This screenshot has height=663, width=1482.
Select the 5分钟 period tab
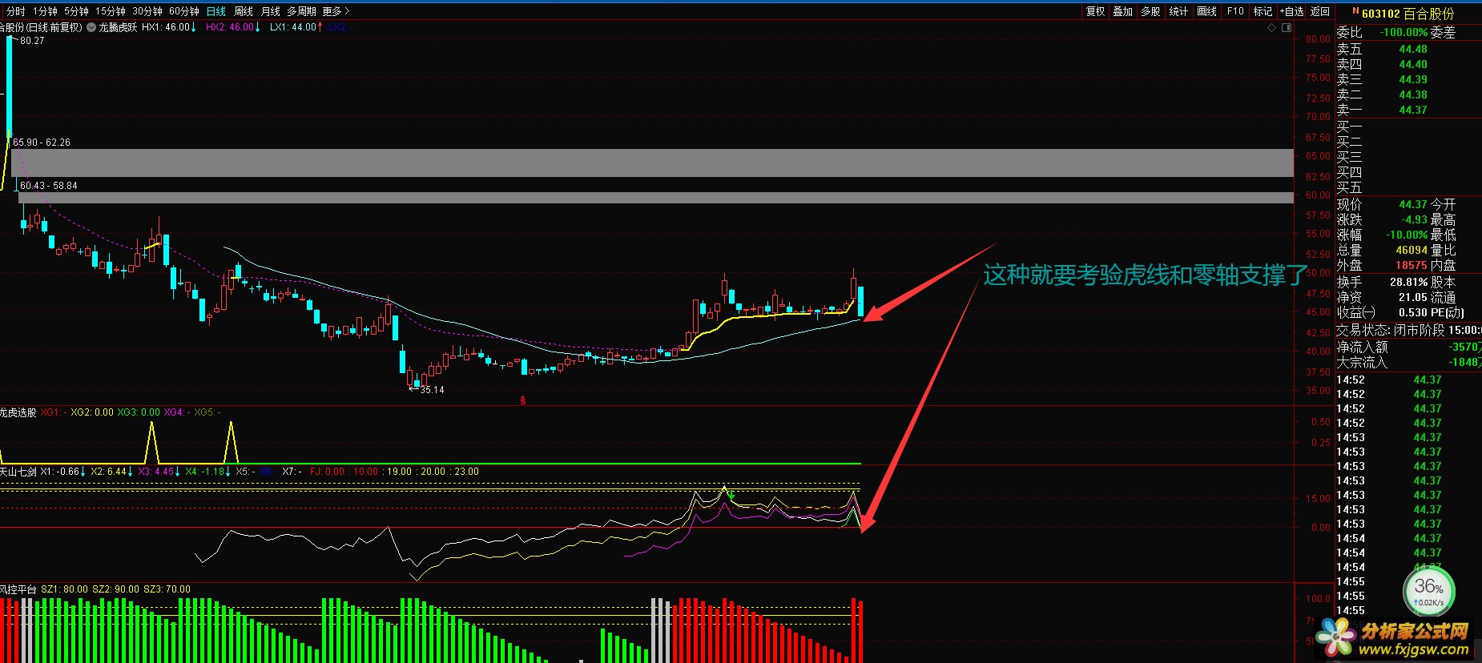(x=76, y=11)
